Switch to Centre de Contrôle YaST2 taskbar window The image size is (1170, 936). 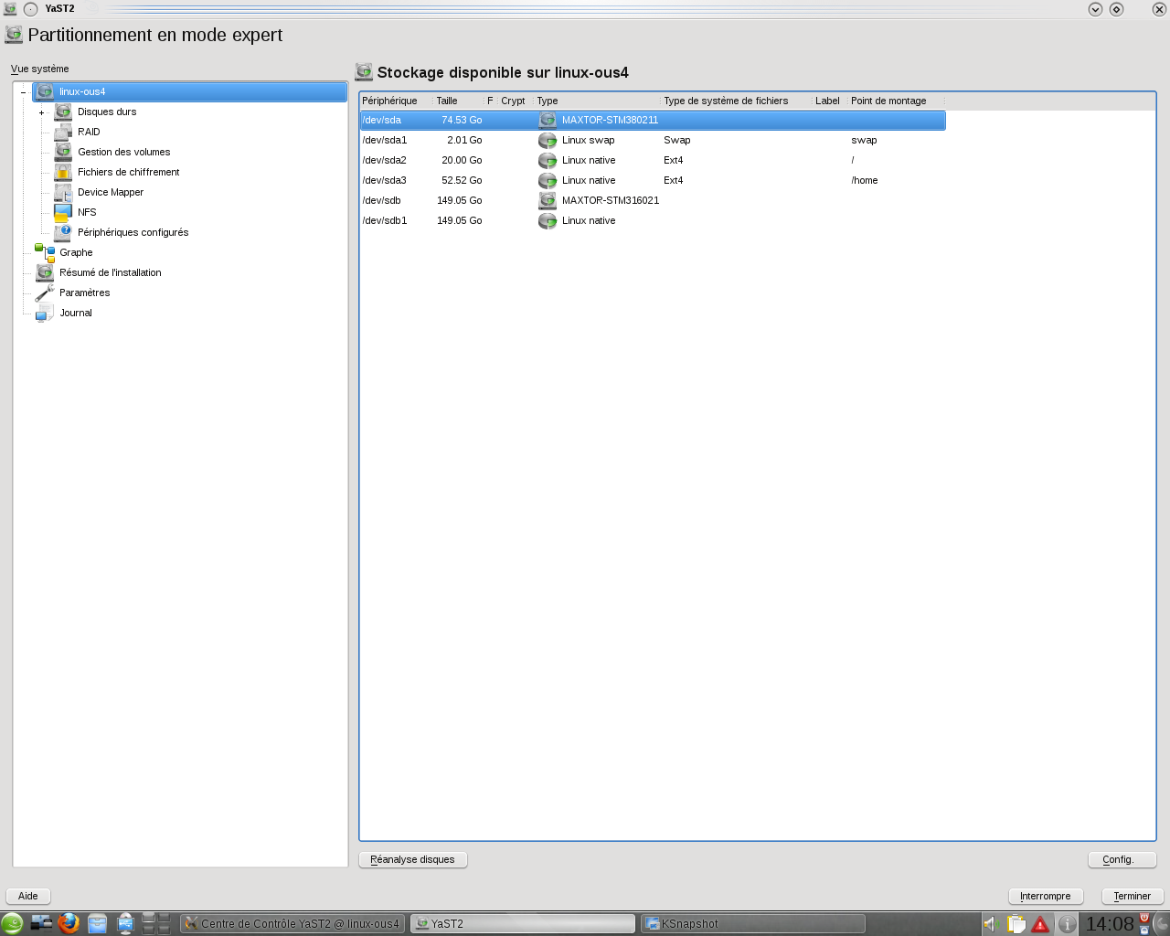[292, 924]
